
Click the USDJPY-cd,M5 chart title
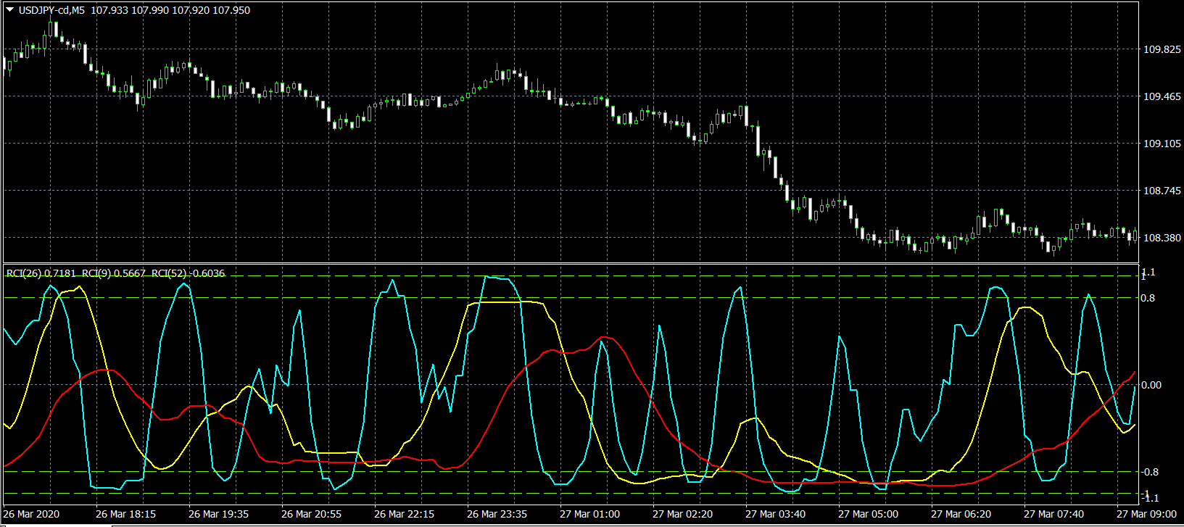pyautogui.click(x=51, y=10)
